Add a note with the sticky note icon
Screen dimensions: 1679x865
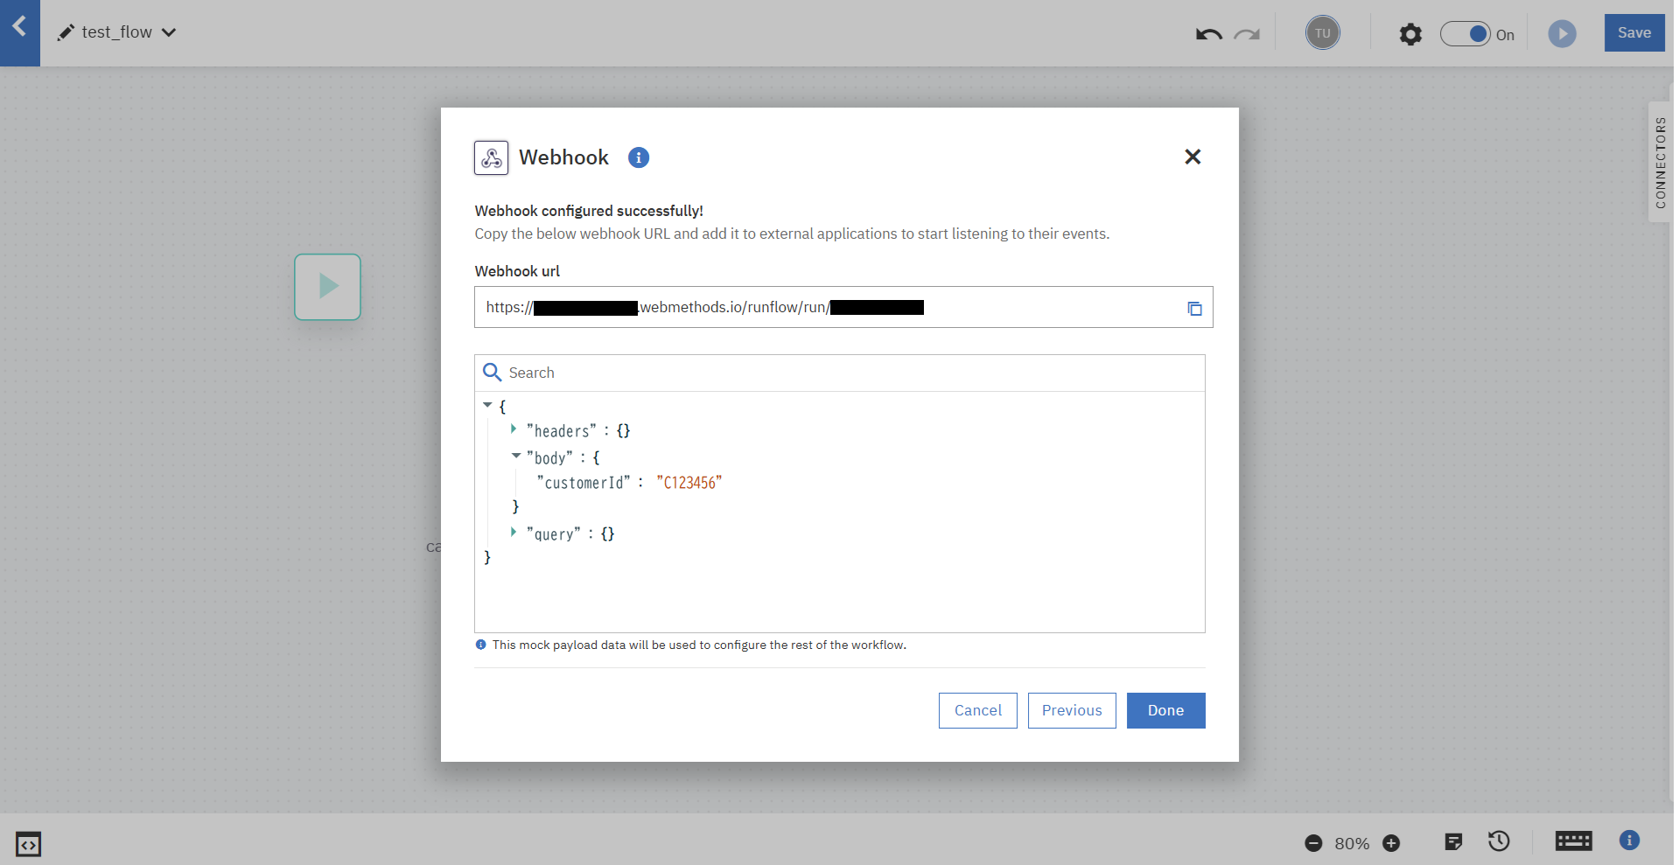pyautogui.click(x=1453, y=841)
